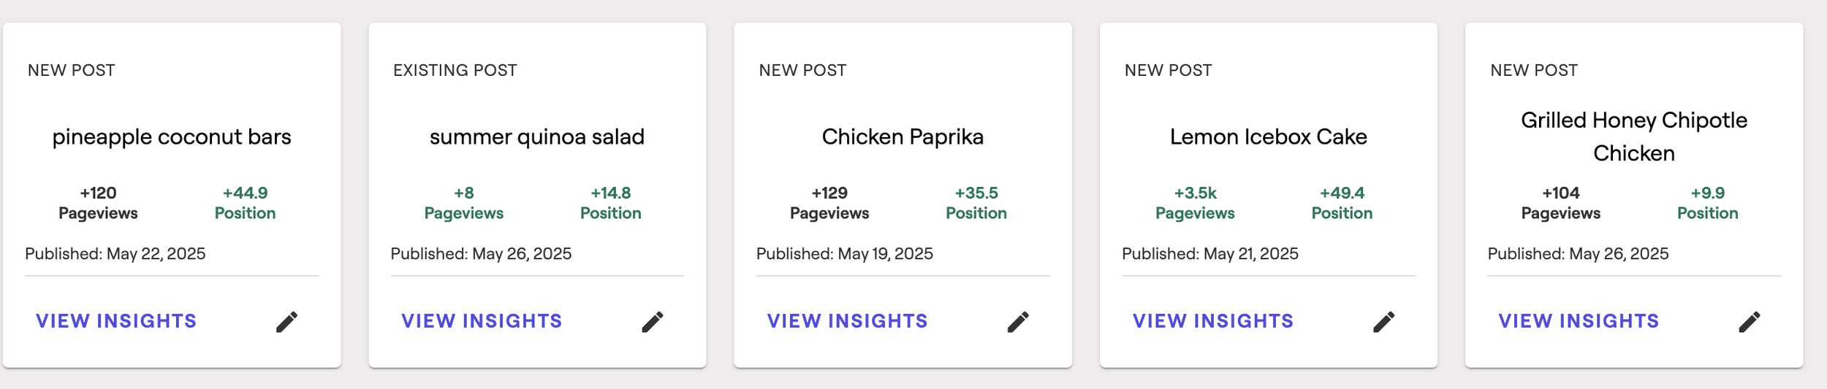The image size is (1827, 389).
Task: Click +129 Pageviews on Chicken Paprika card
Action: click(829, 203)
